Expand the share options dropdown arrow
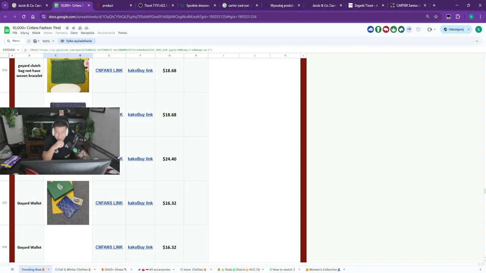Screen dimensions: 486x273 pyautogui.click(x=469, y=30)
